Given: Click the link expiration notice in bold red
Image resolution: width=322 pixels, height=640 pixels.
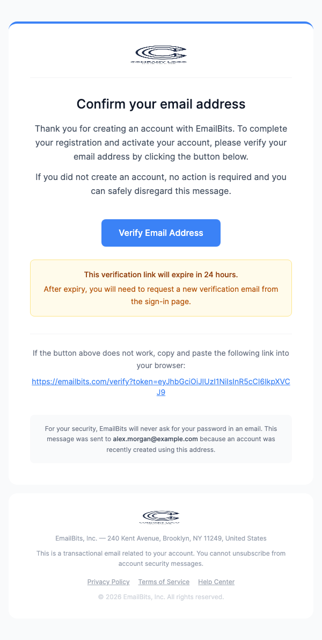Looking at the screenshot, I should 160,274.
